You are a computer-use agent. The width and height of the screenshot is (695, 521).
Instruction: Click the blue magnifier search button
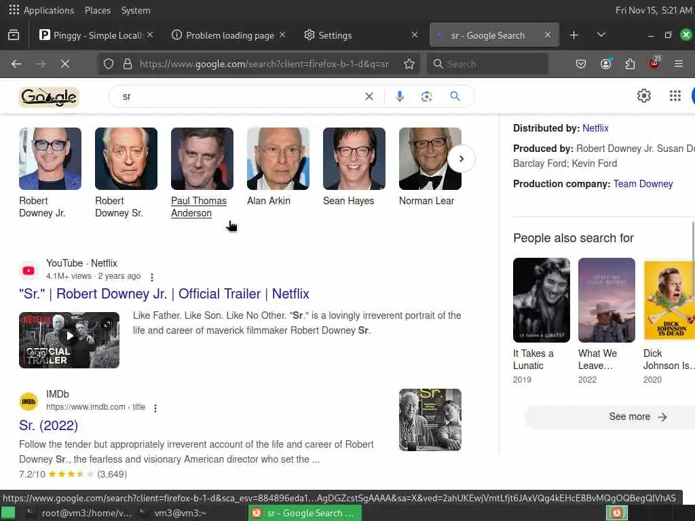tap(455, 96)
